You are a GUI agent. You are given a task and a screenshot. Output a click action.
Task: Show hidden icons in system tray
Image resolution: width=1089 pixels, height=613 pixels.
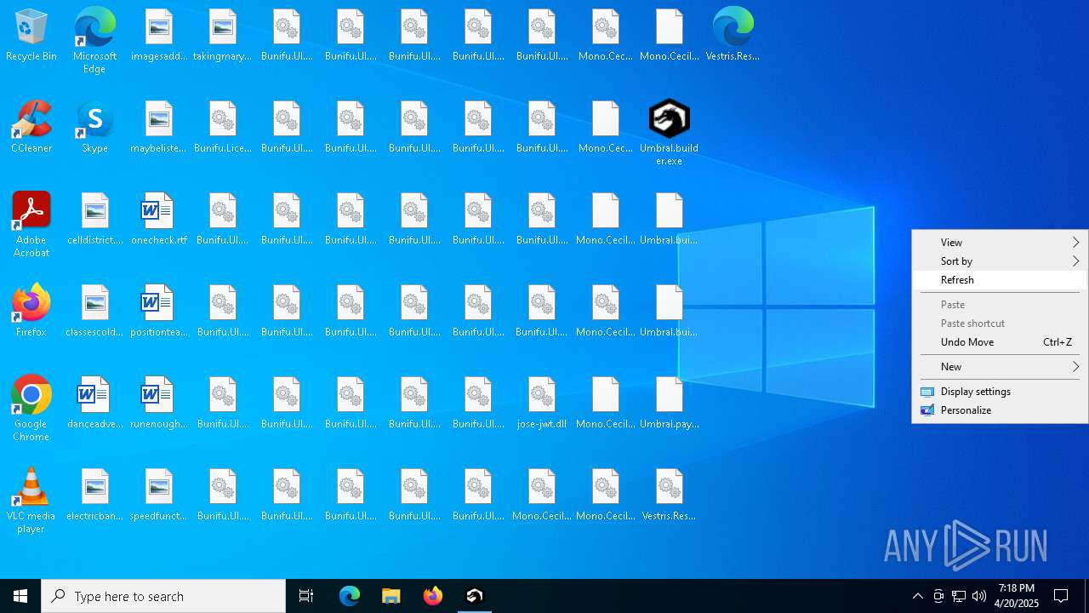tap(917, 596)
